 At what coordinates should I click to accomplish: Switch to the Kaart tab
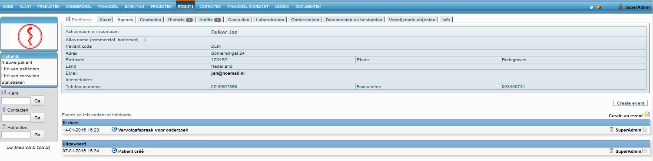click(x=105, y=20)
